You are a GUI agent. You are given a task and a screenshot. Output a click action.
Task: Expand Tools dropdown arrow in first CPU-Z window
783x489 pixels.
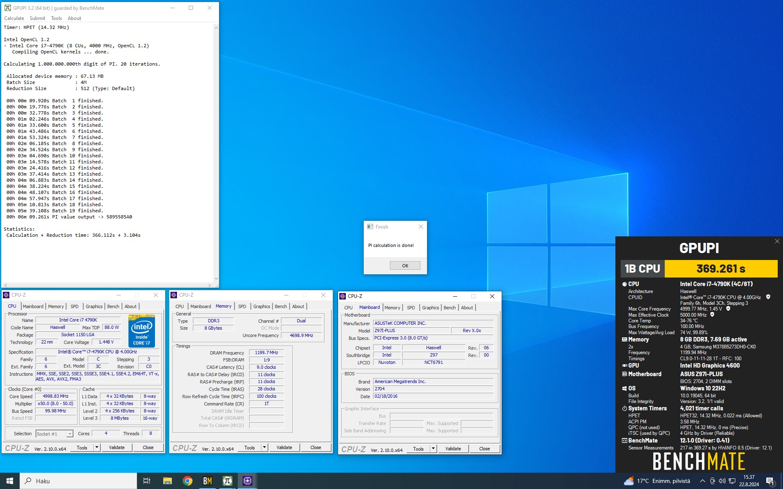point(97,447)
